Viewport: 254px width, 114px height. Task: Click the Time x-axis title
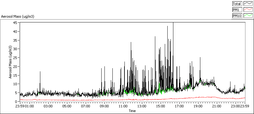(x=132, y=111)
